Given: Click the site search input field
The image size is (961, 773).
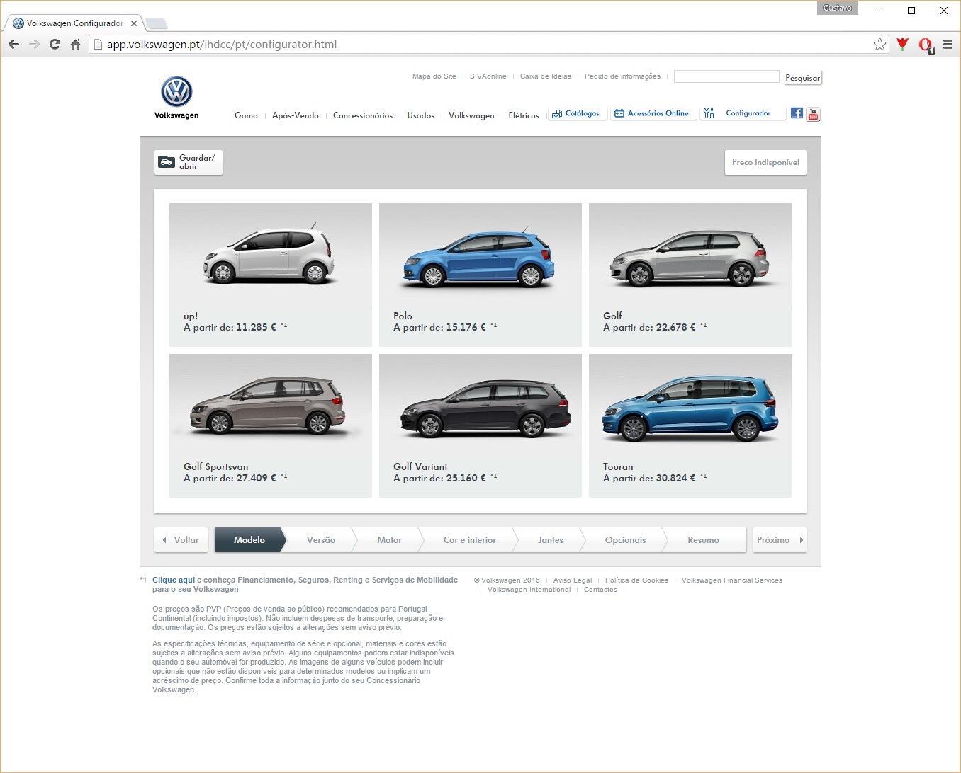Looking at the screenshot, I should point(726,76).
